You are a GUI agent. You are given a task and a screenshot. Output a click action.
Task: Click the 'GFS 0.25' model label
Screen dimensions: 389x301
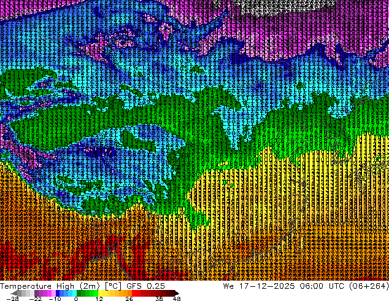tap(145, 286)
